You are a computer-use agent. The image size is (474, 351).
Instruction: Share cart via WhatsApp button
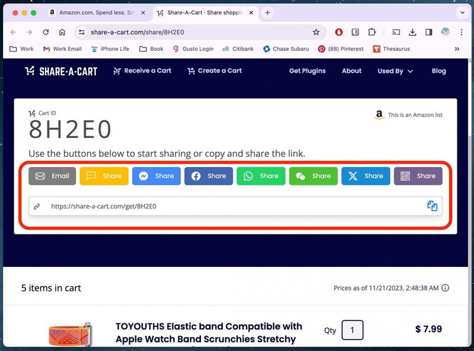coord(261,176)
